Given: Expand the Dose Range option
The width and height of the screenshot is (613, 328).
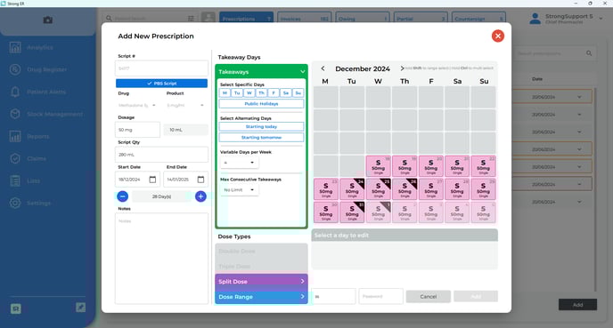Looking at the screenshot, I should pos(261,297).
